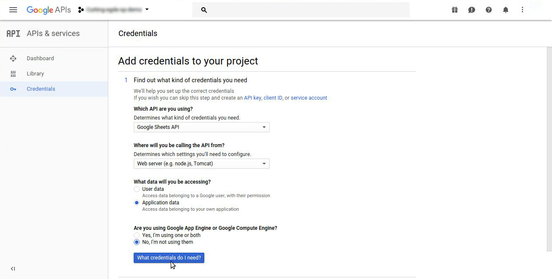
Task: Click the What data will you be accessing? label
Action: [172, 182]
